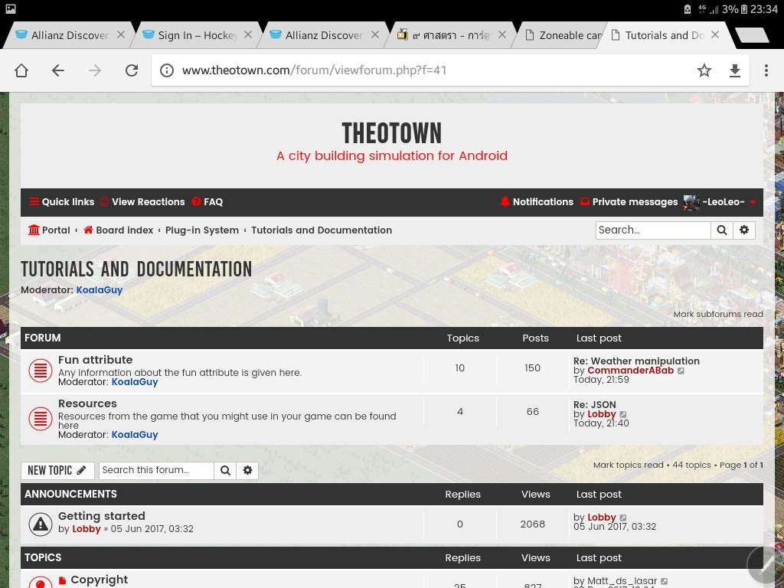Open Re: Weather manipulation last post
The height and width of the screenshot is (588, 784).
[x=636, y=361]
